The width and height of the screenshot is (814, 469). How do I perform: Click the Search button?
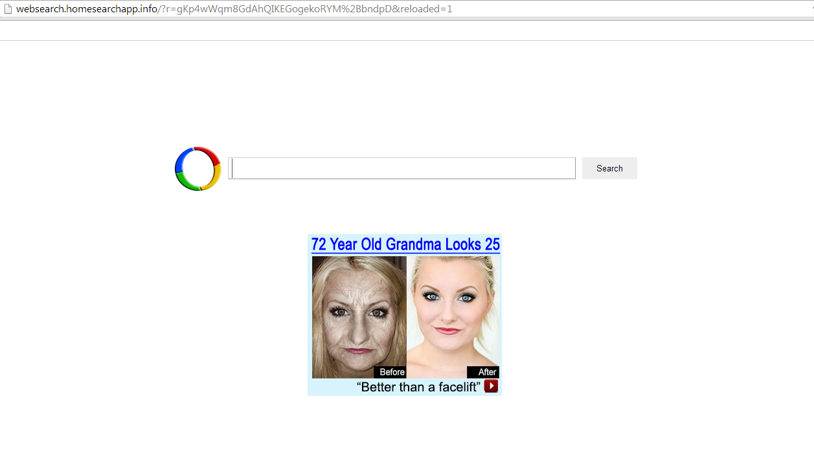(x=609, y=168)
